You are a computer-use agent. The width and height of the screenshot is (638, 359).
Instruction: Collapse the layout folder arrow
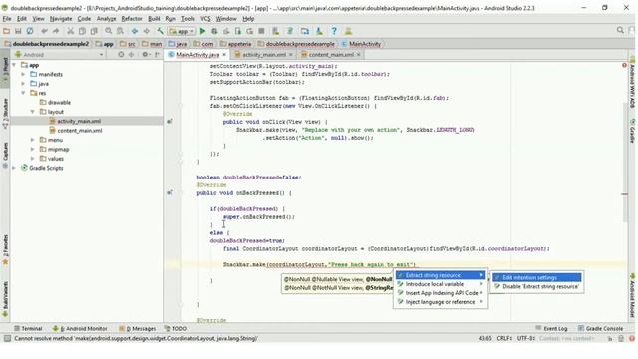33,112
